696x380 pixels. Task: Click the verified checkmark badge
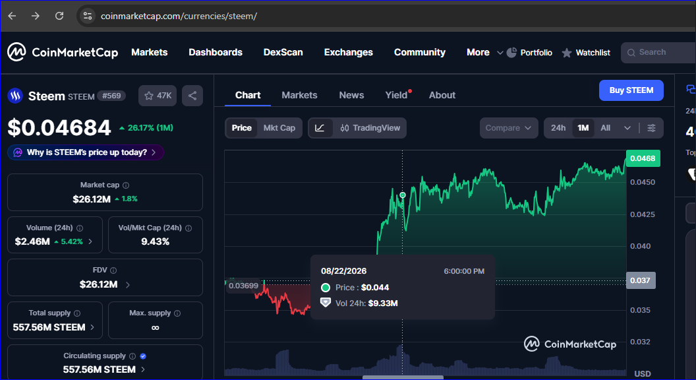(x=143, y=356)
